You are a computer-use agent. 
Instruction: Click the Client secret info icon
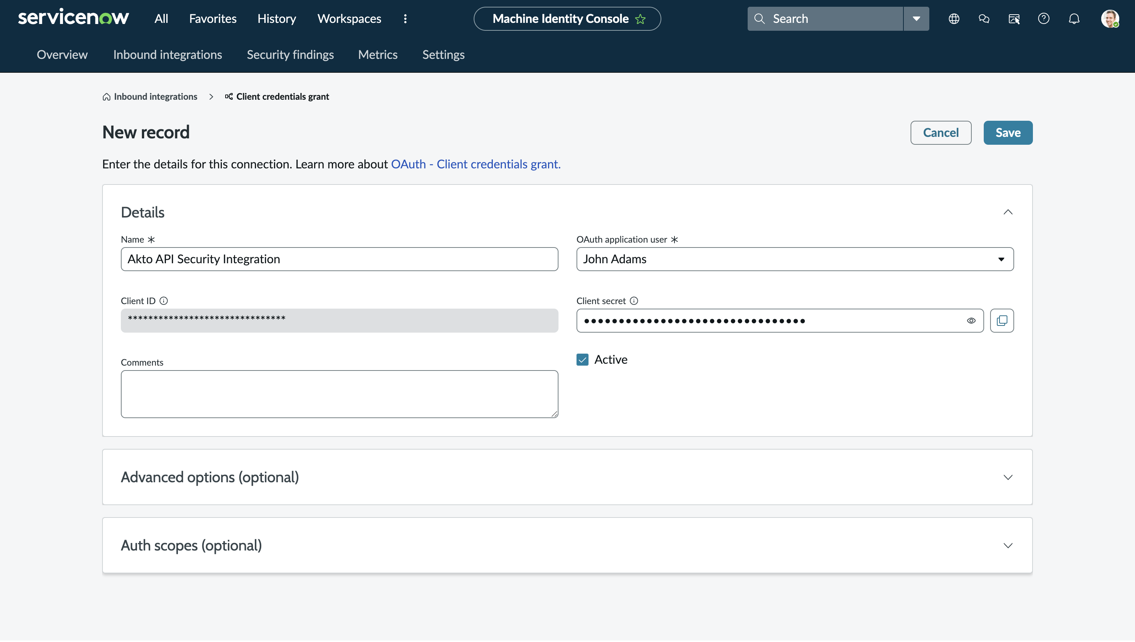pyautogui.click(x=634, y=301)
